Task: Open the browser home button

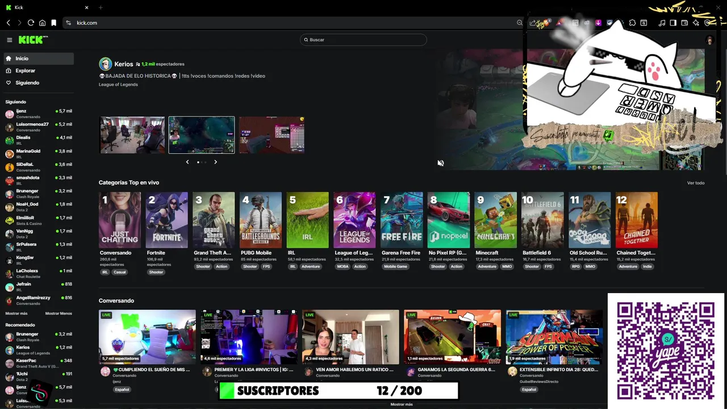Action: point(42,23)
